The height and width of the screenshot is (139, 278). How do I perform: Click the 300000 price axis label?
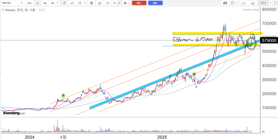click(269, 80)
